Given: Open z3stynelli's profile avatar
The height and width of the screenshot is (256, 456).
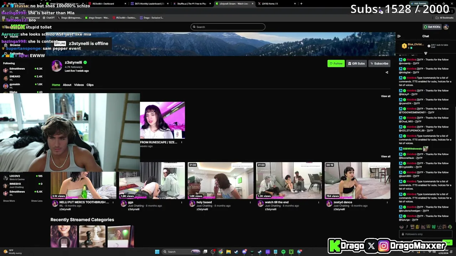Looking at the screenshot, I should pyautogui.click(x=57, y=66).
